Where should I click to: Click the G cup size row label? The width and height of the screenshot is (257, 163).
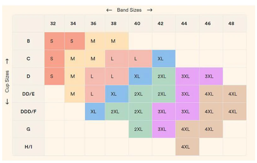coord(28,129)
